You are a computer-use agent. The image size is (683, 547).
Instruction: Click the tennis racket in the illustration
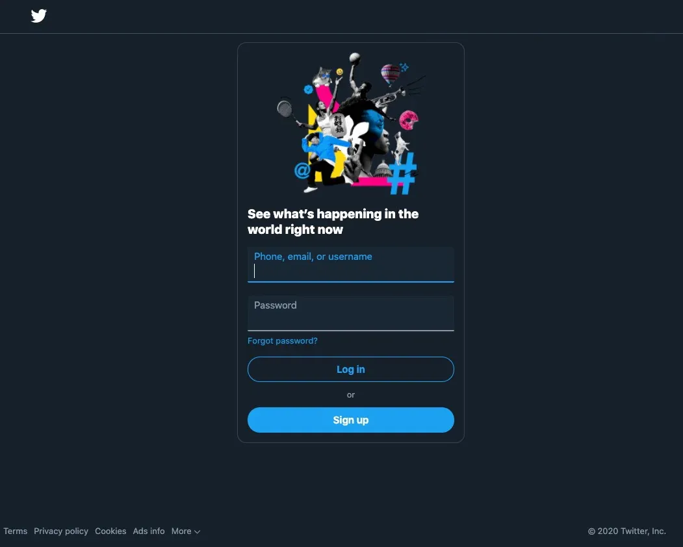pyautogui.click(x=284, y=109)
